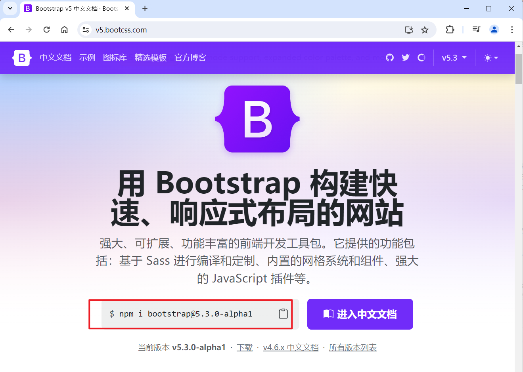Install the page as an app icon
Screen dimensions: 523x372
pyautogui.click(x=409, y=30)
